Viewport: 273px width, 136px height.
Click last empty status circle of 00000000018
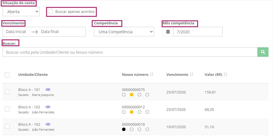(147, 129)
